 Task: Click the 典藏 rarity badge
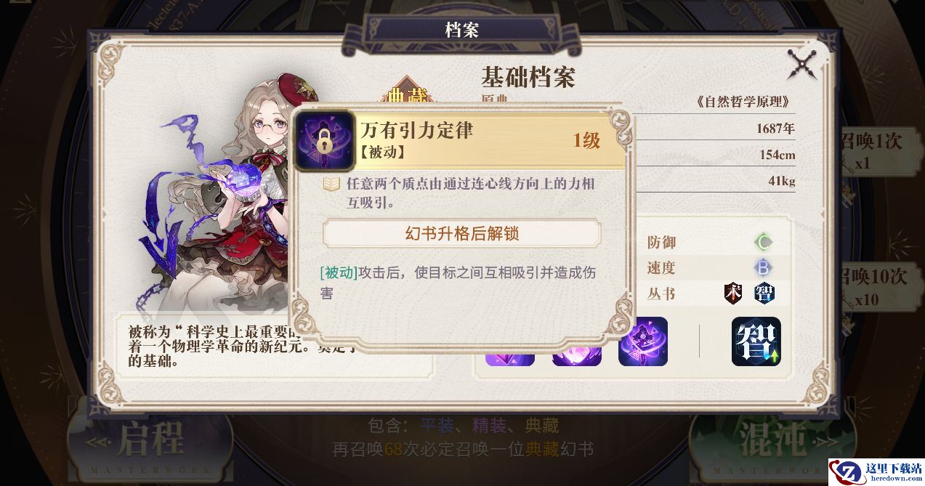[408, 93]
